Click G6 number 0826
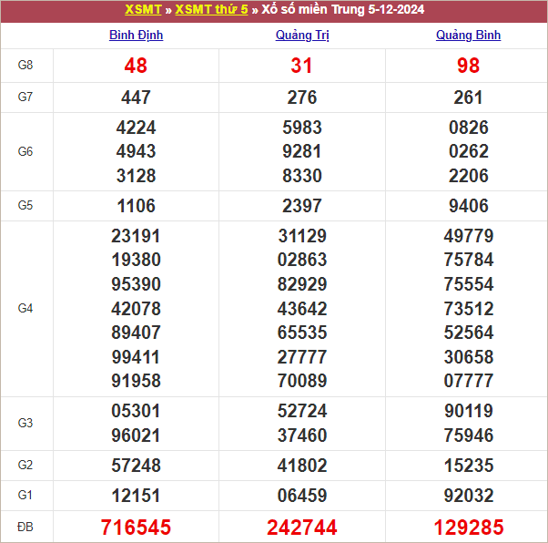This screenshot has height=543, width=548. point(468,128)
